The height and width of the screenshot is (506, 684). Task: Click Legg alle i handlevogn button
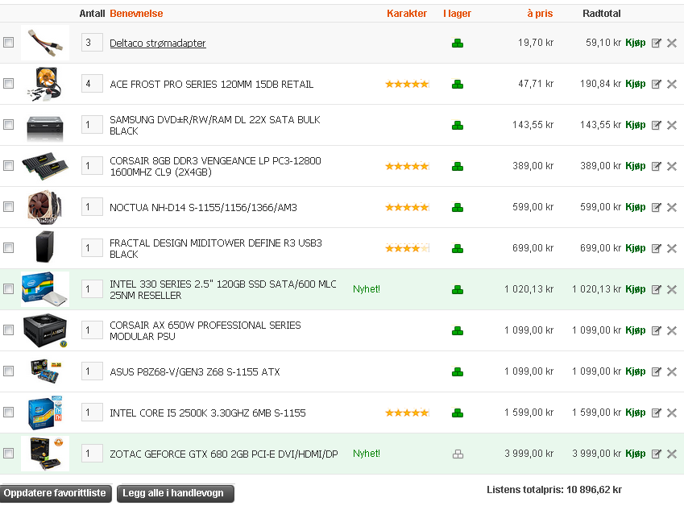click(176, 493)
